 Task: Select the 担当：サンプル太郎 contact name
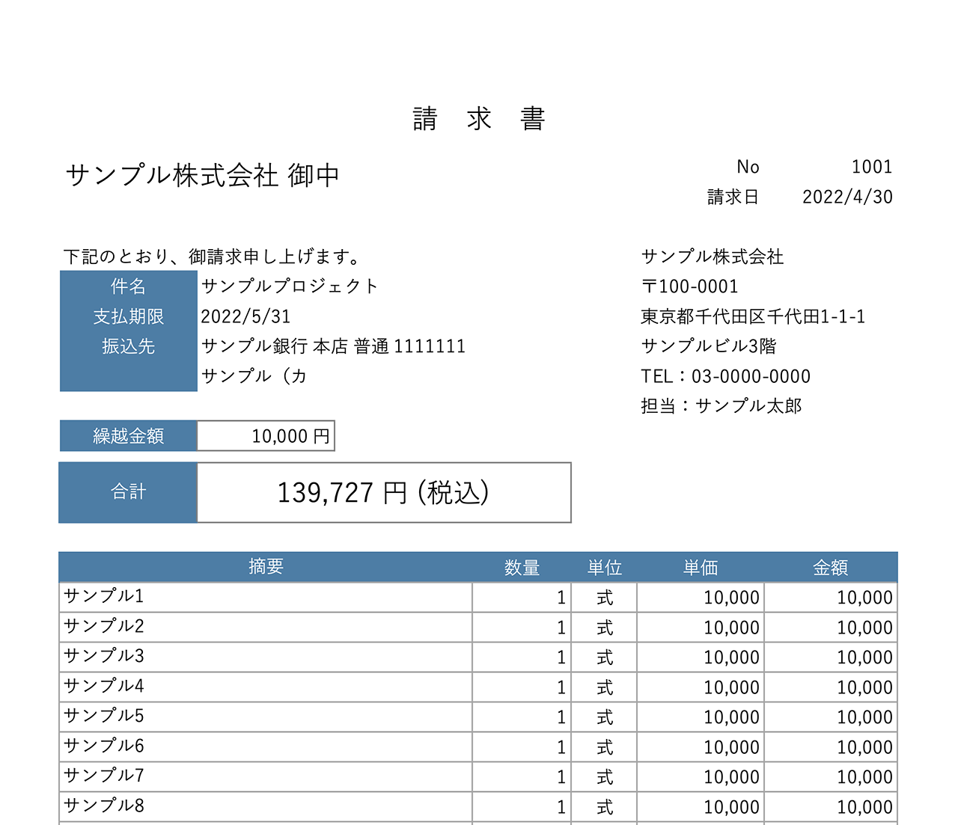[x=722, y=405]
